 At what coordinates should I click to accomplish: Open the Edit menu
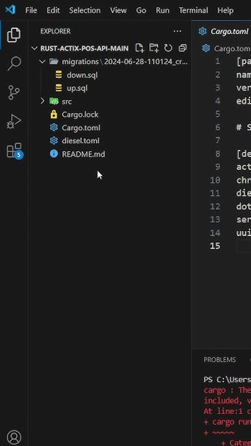(x=53, y=11)
